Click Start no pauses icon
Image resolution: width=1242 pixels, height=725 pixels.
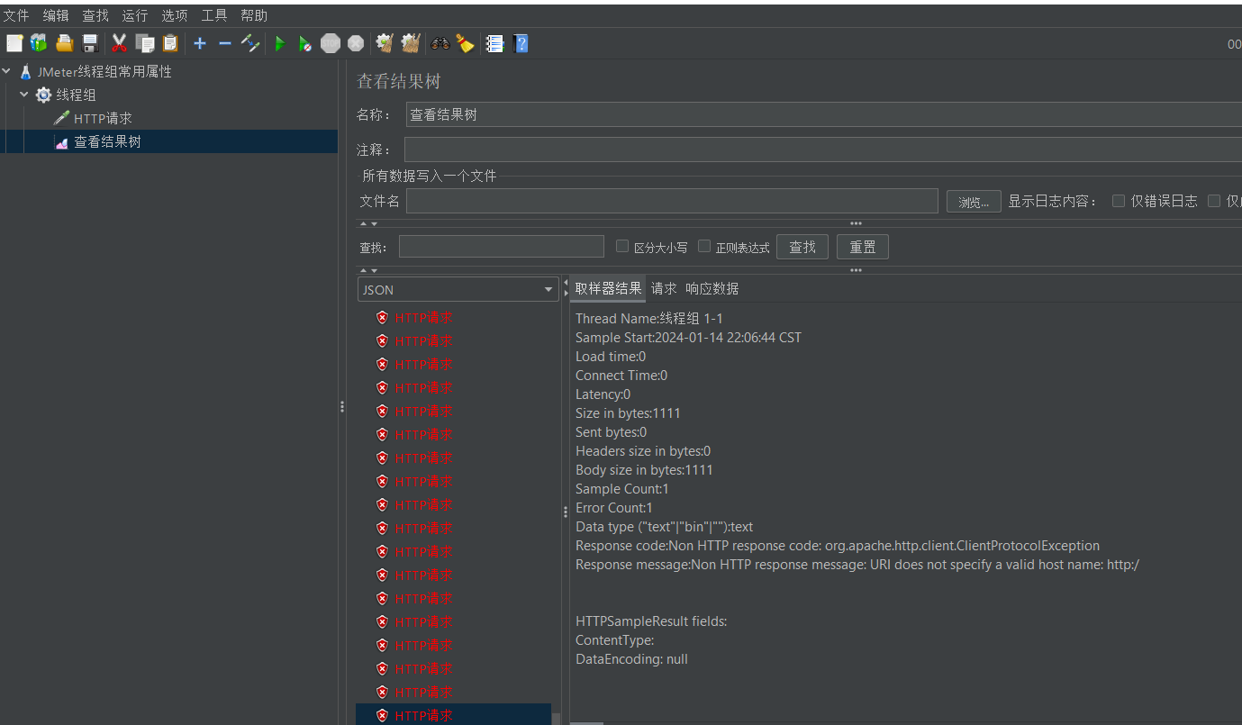coord(305,43)
